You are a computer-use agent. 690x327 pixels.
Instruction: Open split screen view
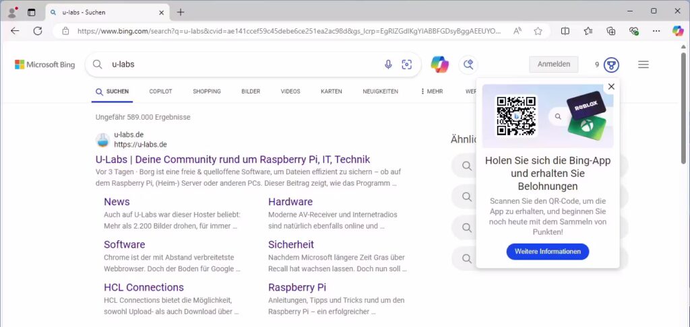coord(565,31)
